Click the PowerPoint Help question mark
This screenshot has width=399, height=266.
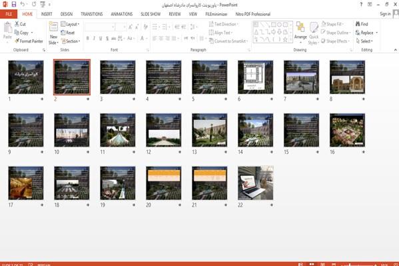[361, 4]
